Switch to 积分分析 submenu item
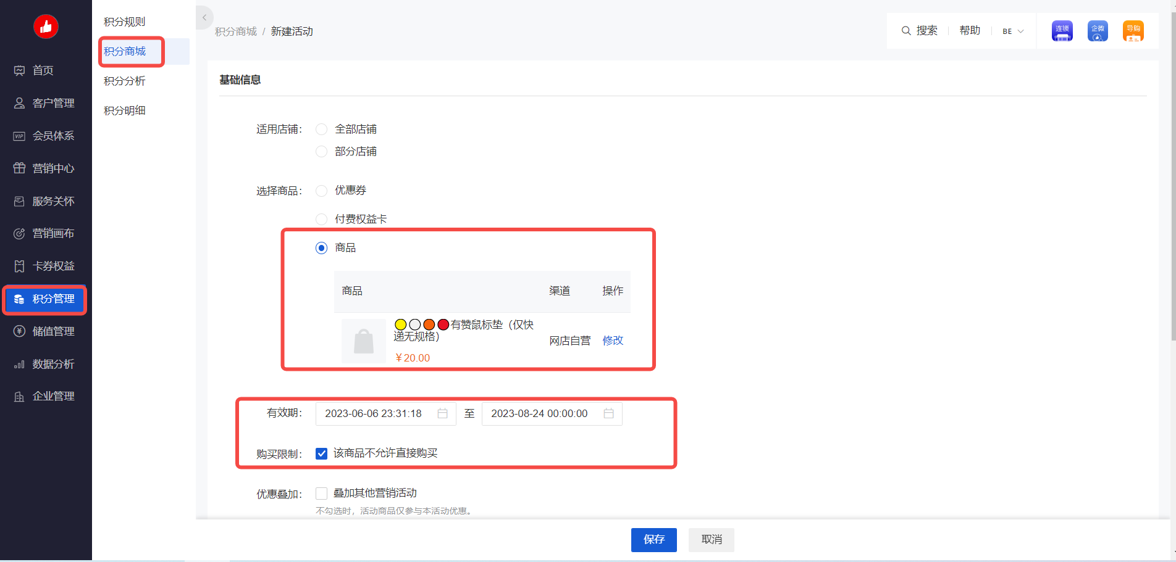Image resolution: width=1176 pixels, height=562 pixels. pyautogui.click(x=125, y=81)
